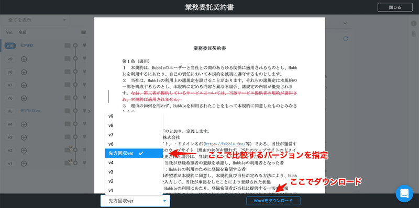Select v8 in the version list
The image size is (419, 208).
pyautogui.click(x=134, y=125)
